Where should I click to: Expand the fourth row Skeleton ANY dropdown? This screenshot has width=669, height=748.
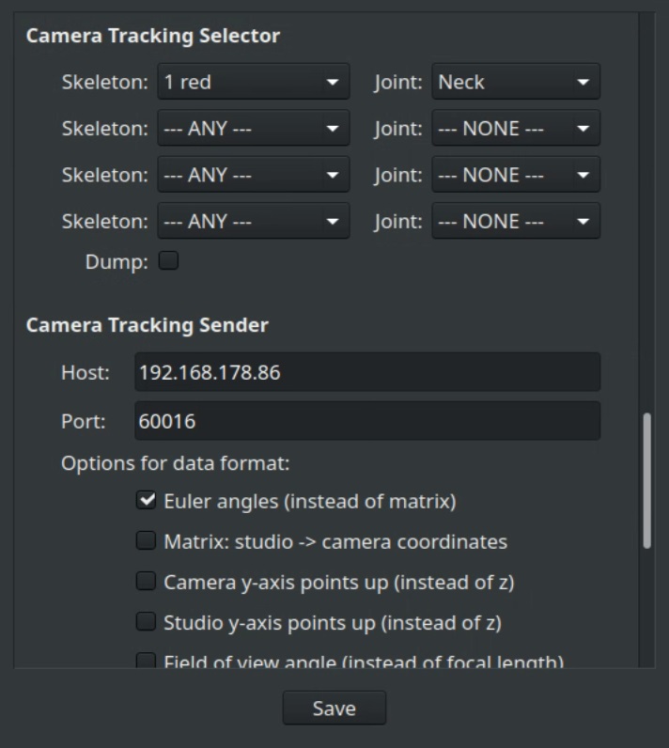click(252, 222)
